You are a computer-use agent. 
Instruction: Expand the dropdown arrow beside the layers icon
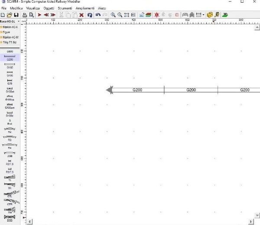(204, 15)
